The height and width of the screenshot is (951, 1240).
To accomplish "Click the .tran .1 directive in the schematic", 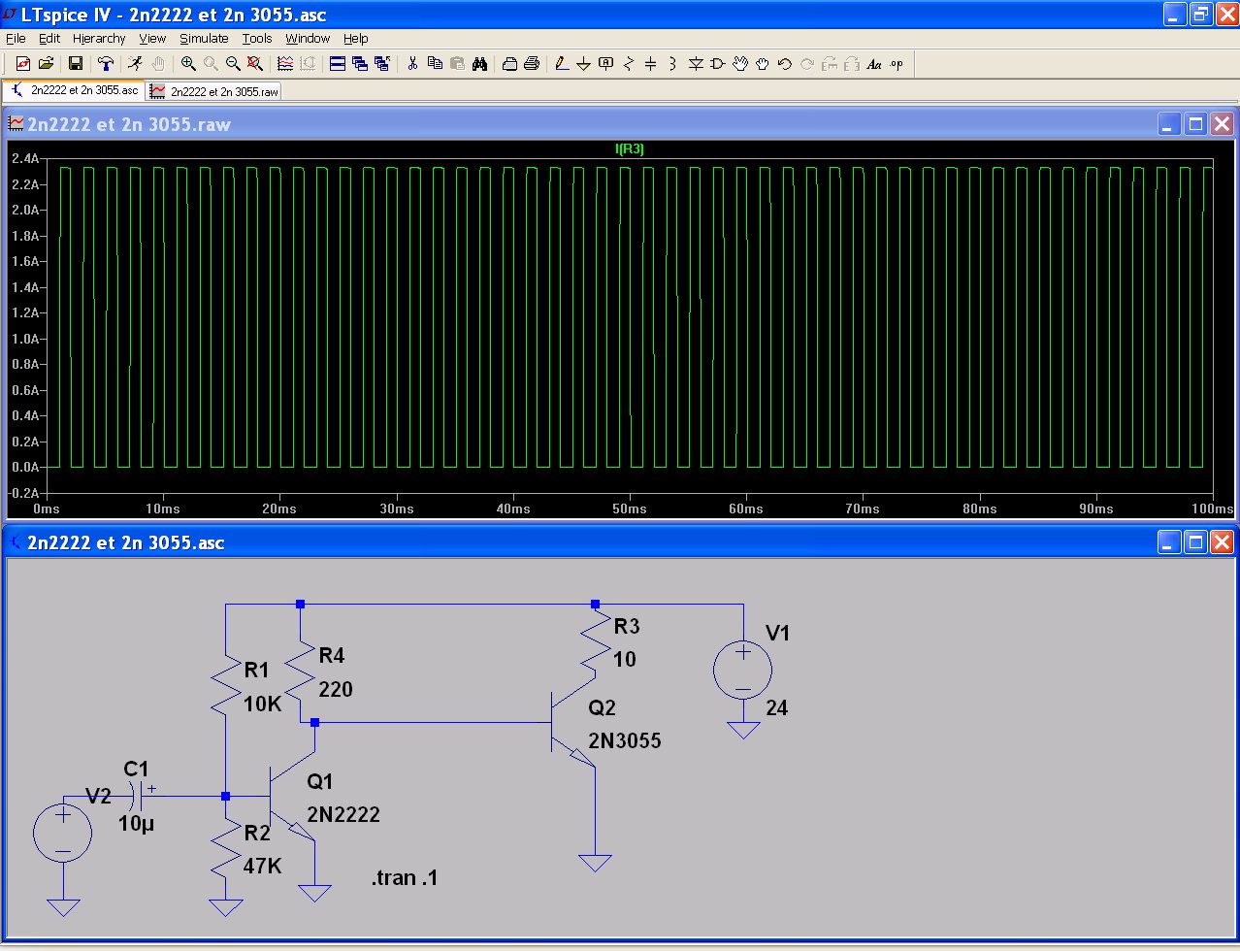I will (x=405, y=878).
